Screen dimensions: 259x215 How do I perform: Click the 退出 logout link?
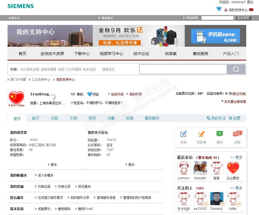pos(250,2)
